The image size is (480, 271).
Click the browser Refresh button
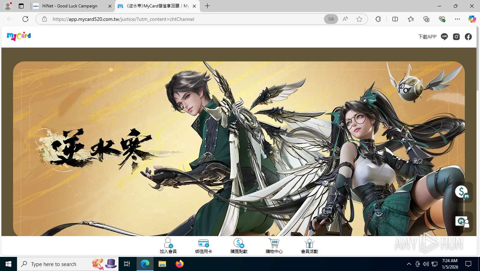[x=25, y=19]
